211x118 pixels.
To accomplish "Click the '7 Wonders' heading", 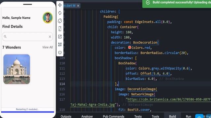I will [12, 47].
